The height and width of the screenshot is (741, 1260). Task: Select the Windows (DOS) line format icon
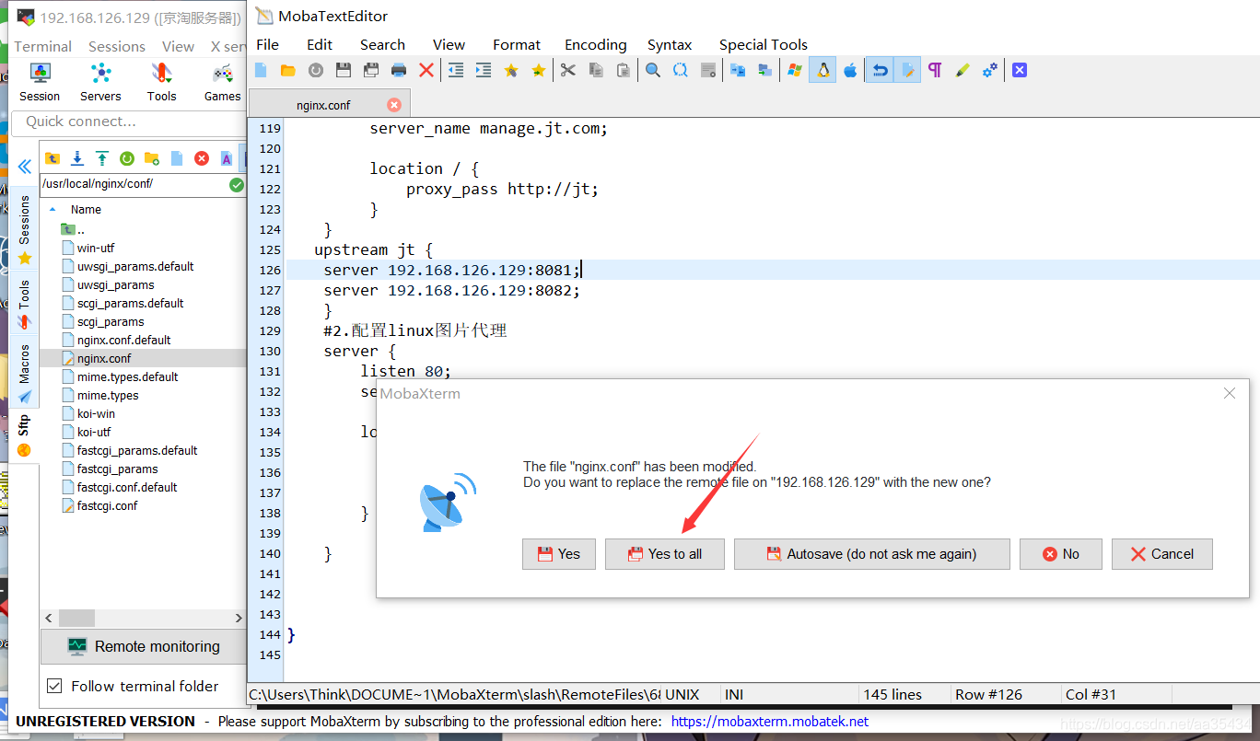794,70
